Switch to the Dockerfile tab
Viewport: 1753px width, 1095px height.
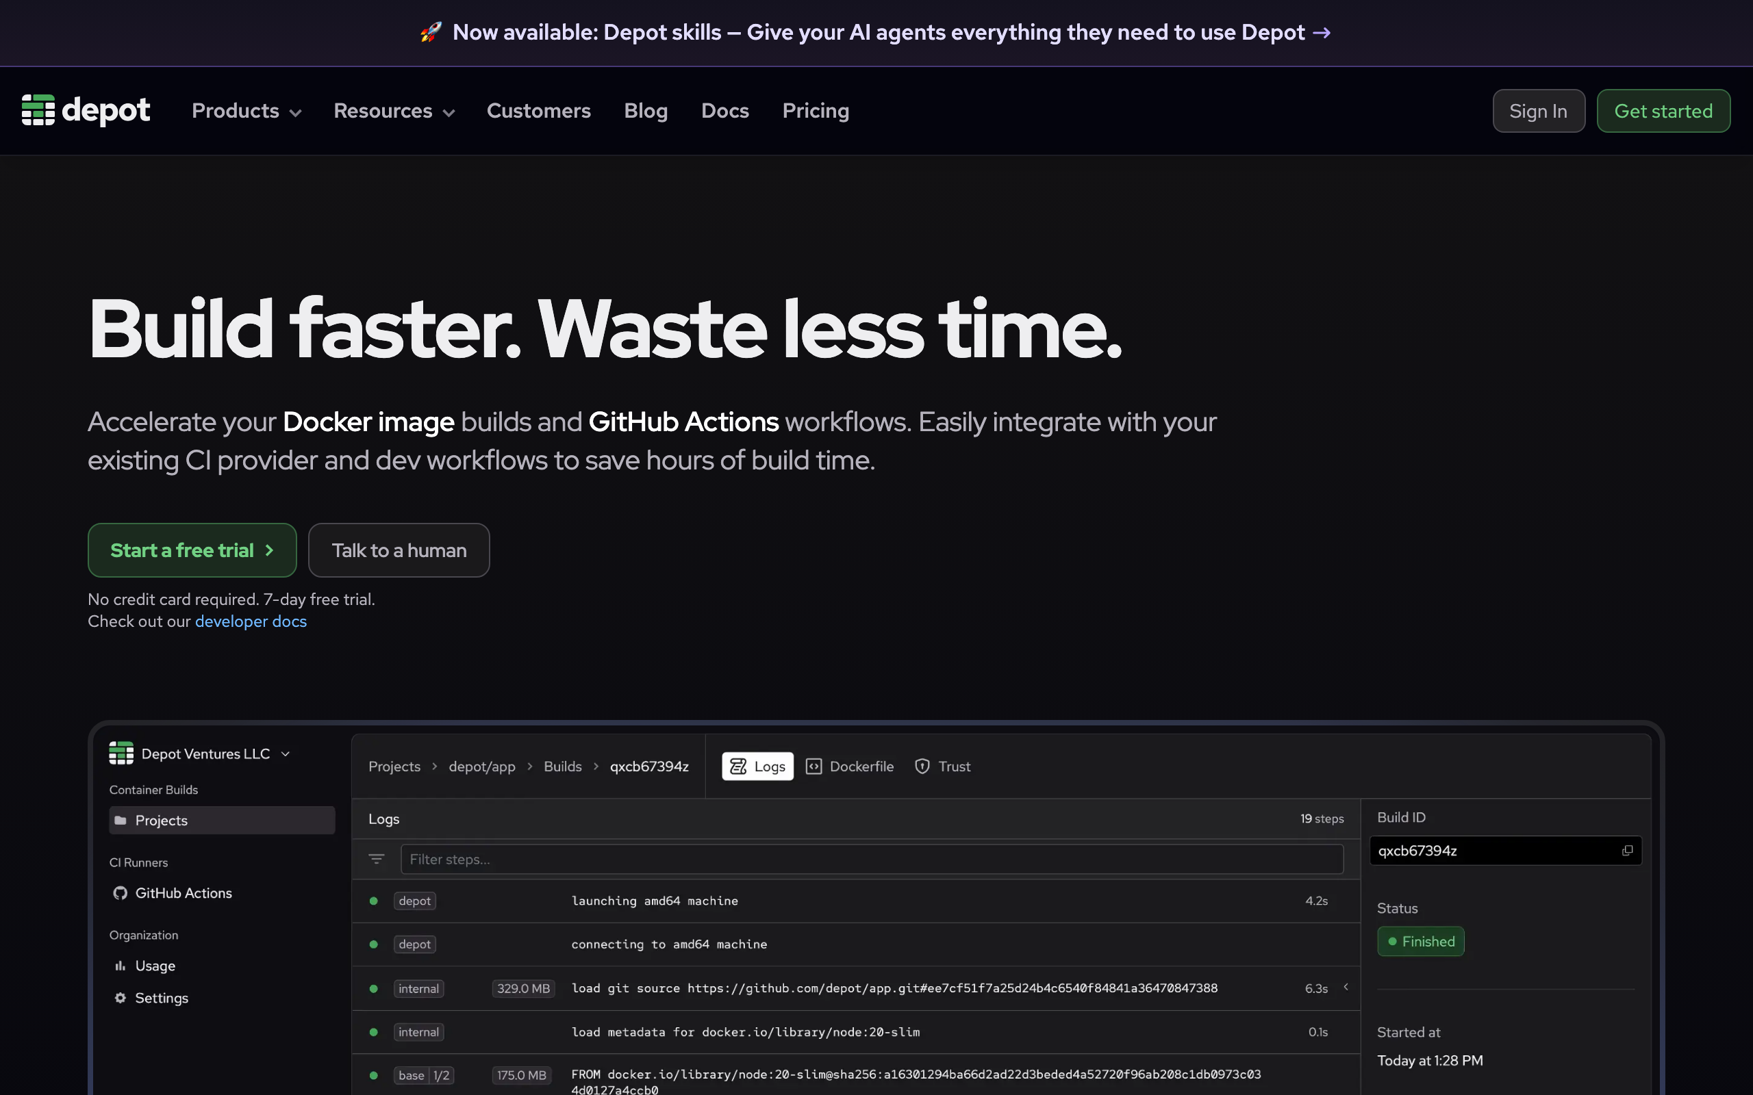[850, 766]
